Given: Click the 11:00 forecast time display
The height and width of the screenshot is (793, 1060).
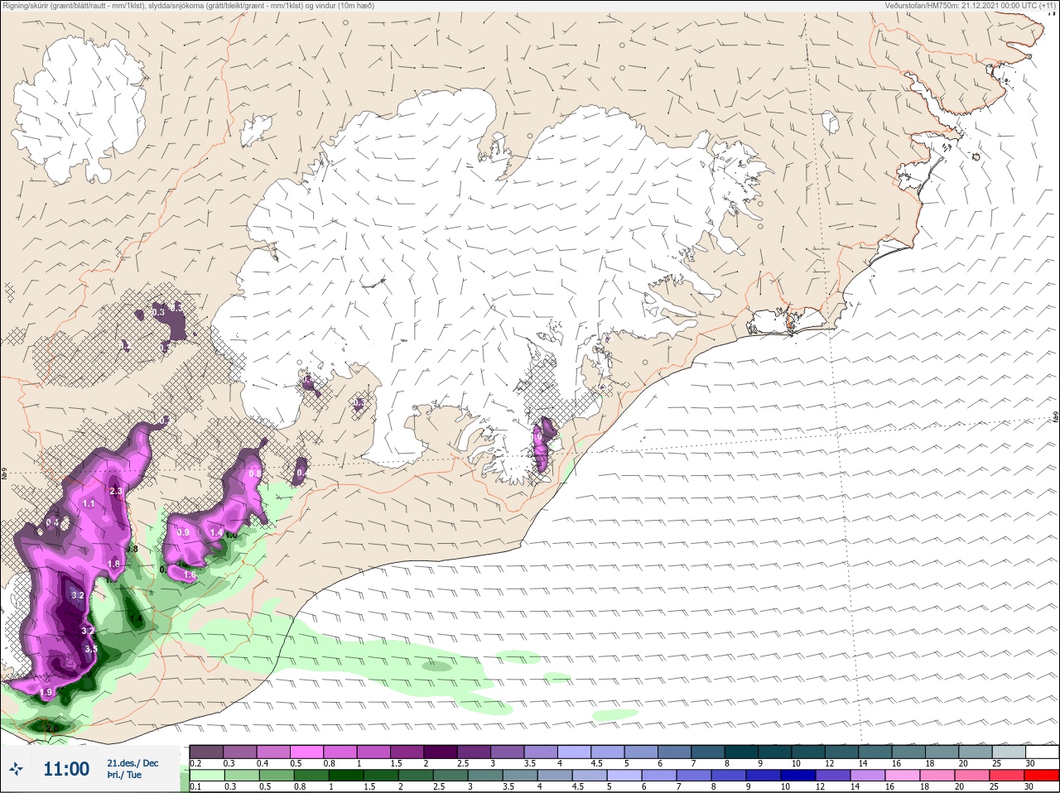Looking at the screenshot, I should (66, 769).
